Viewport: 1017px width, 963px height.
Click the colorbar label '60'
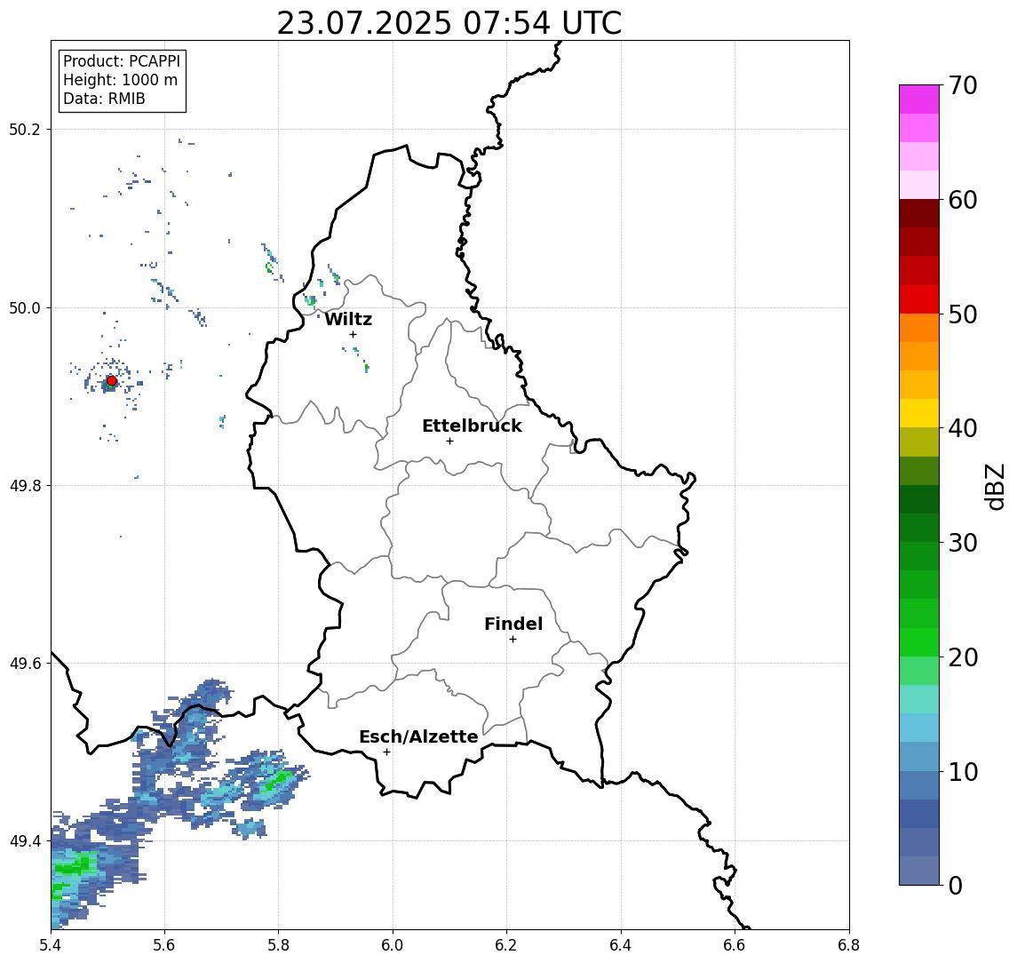pyautogui.click(x=963, y=200)
